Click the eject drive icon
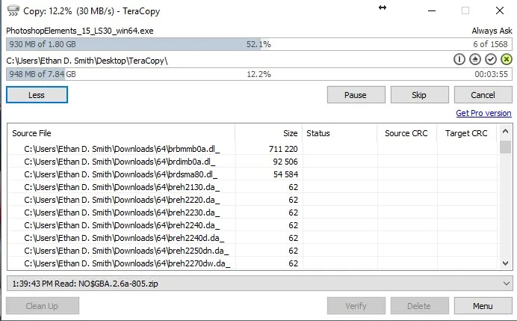This screenshot has height=321, width=517. point(475,59)
